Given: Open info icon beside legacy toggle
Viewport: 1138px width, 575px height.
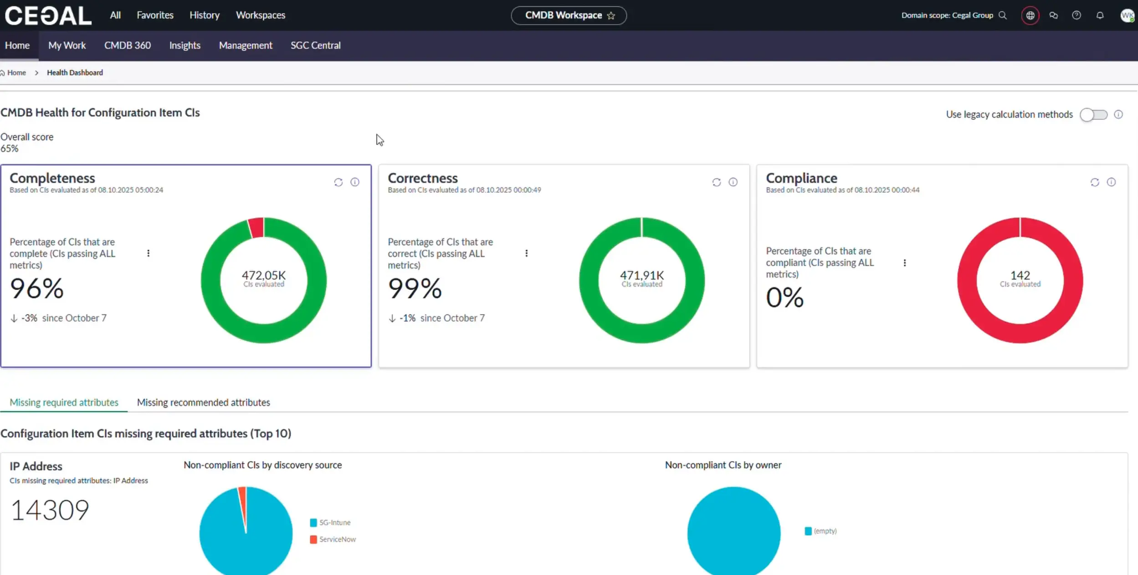Looking at the screenshot, I should coord(1118,114).
